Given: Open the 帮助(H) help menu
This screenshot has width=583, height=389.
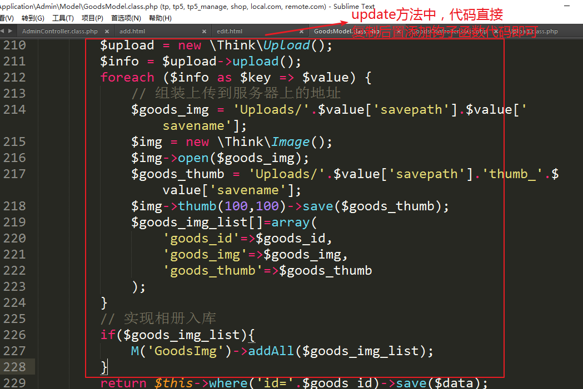Looking at the screenshot, I should (160, 18).
